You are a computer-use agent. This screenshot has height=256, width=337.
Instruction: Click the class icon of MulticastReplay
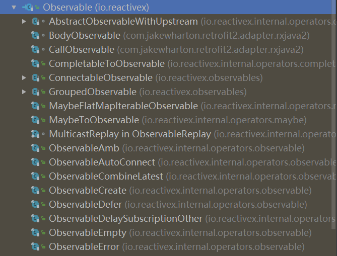(35, 134)
